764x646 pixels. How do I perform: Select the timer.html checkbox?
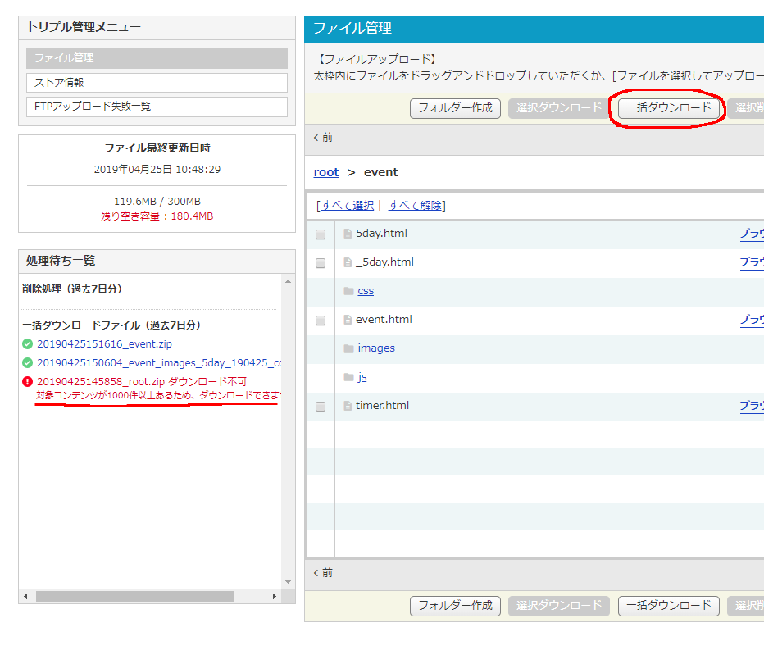tap(321, 407)
